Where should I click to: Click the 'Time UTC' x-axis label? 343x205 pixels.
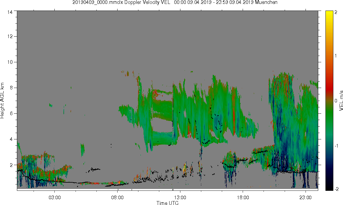coord(167,203)
